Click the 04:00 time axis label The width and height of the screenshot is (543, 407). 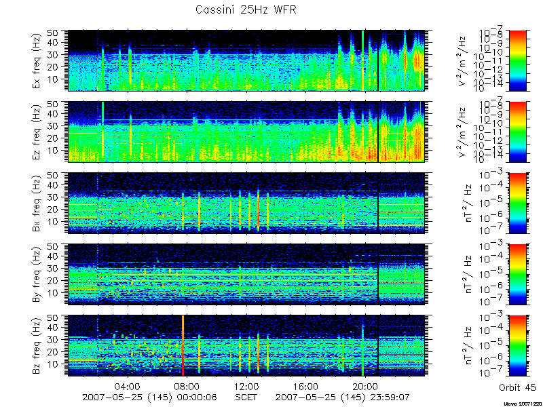tap(128, 387)
